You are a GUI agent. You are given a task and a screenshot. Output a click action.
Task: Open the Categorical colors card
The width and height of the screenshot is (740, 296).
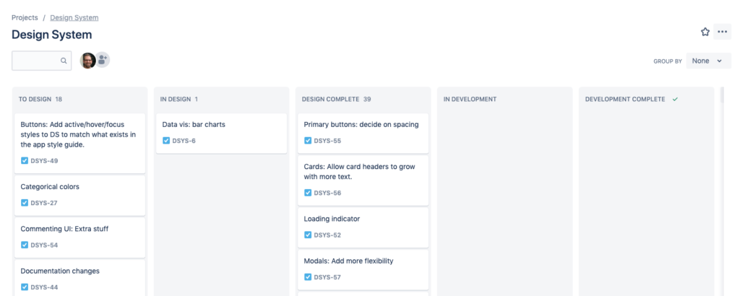[x=79, y=195]
